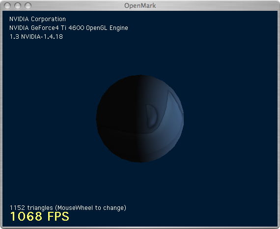Click the yellow '1068 FPS' counter

point(40,216)
